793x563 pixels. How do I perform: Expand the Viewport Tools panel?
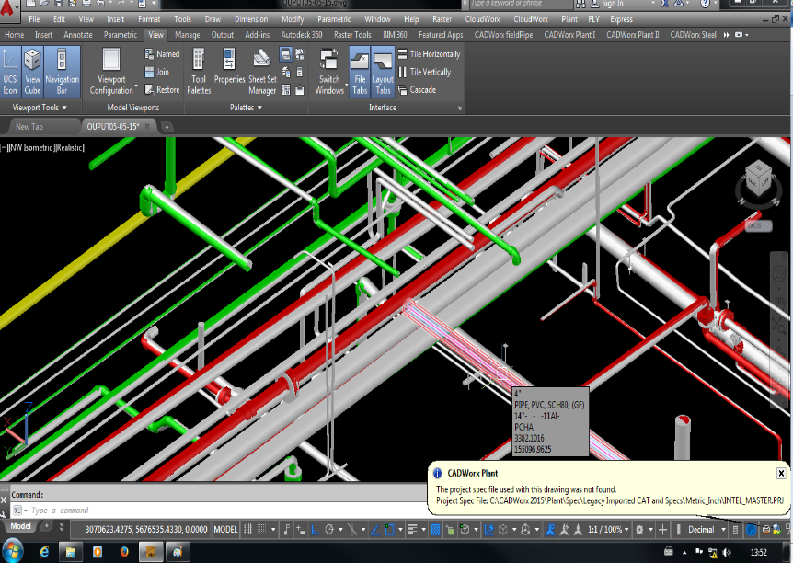40,108
